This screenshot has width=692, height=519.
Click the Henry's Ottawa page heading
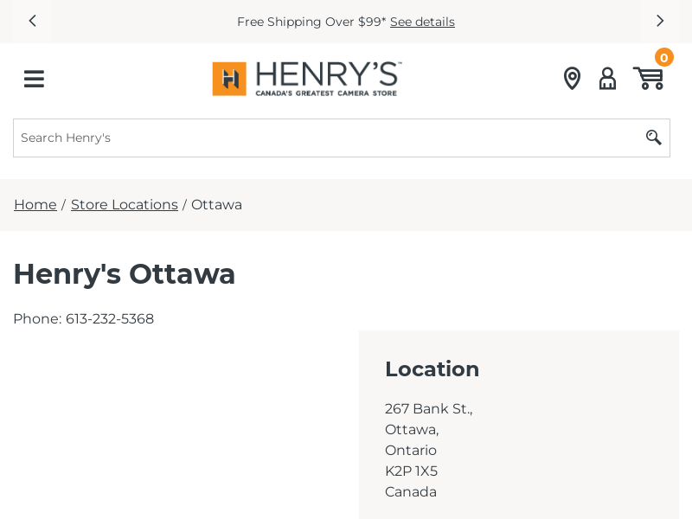[x=125, y=273]
